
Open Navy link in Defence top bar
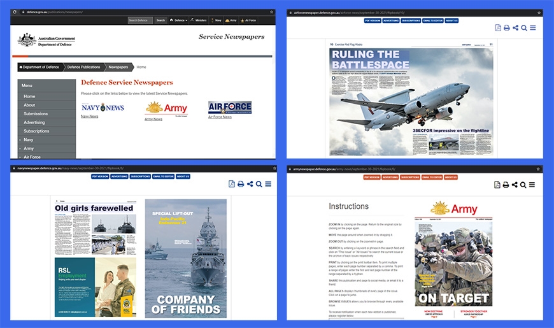coord(217,20)
